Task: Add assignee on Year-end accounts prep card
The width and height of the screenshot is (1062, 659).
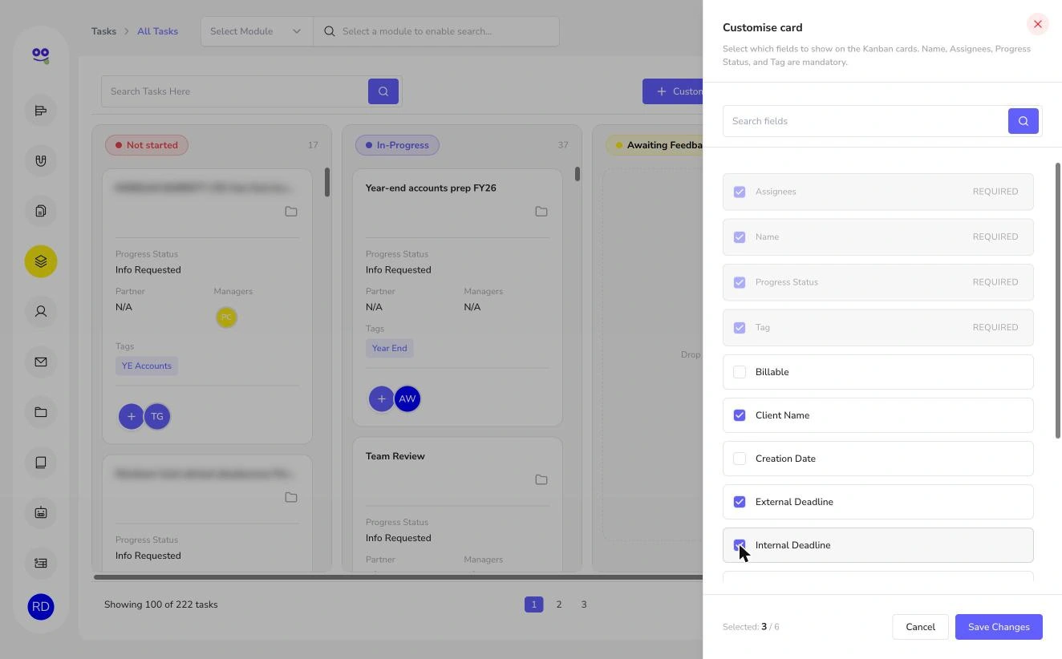Action: click(381, 398)
